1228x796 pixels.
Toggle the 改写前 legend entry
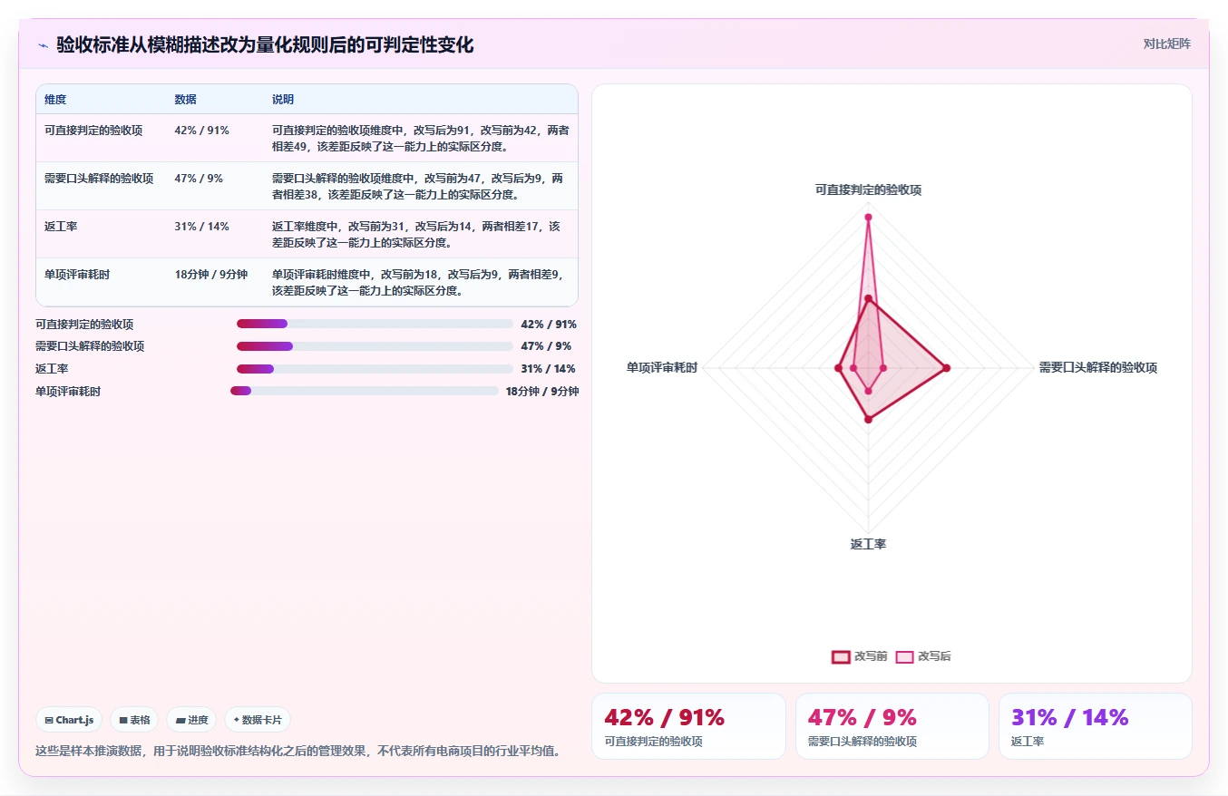tap(860, 656)
